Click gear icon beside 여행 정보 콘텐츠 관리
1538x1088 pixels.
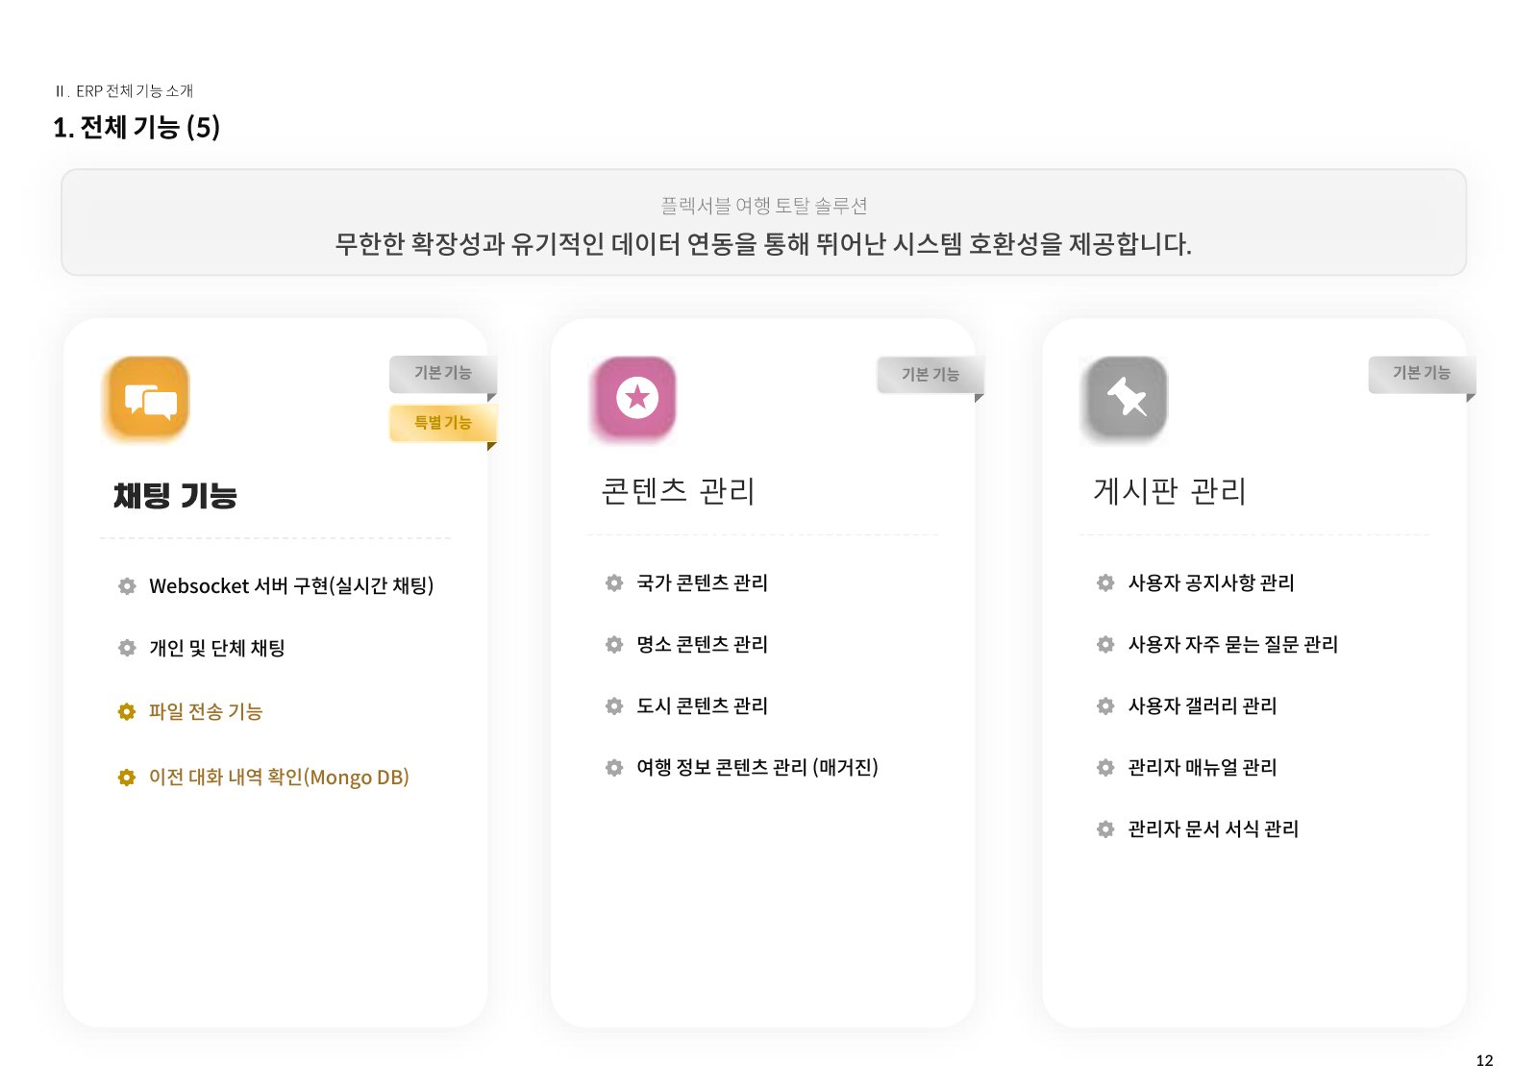click(x=614, y=767)
